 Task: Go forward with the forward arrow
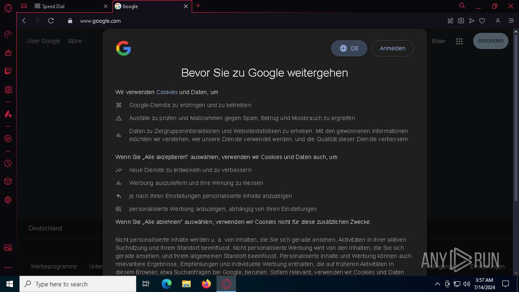coord(37,21)
